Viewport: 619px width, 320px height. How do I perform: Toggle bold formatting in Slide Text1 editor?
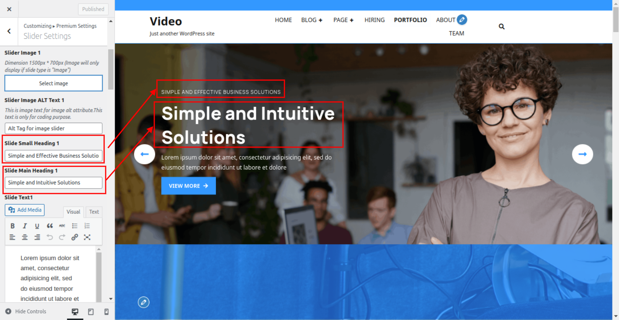(13, 226)
